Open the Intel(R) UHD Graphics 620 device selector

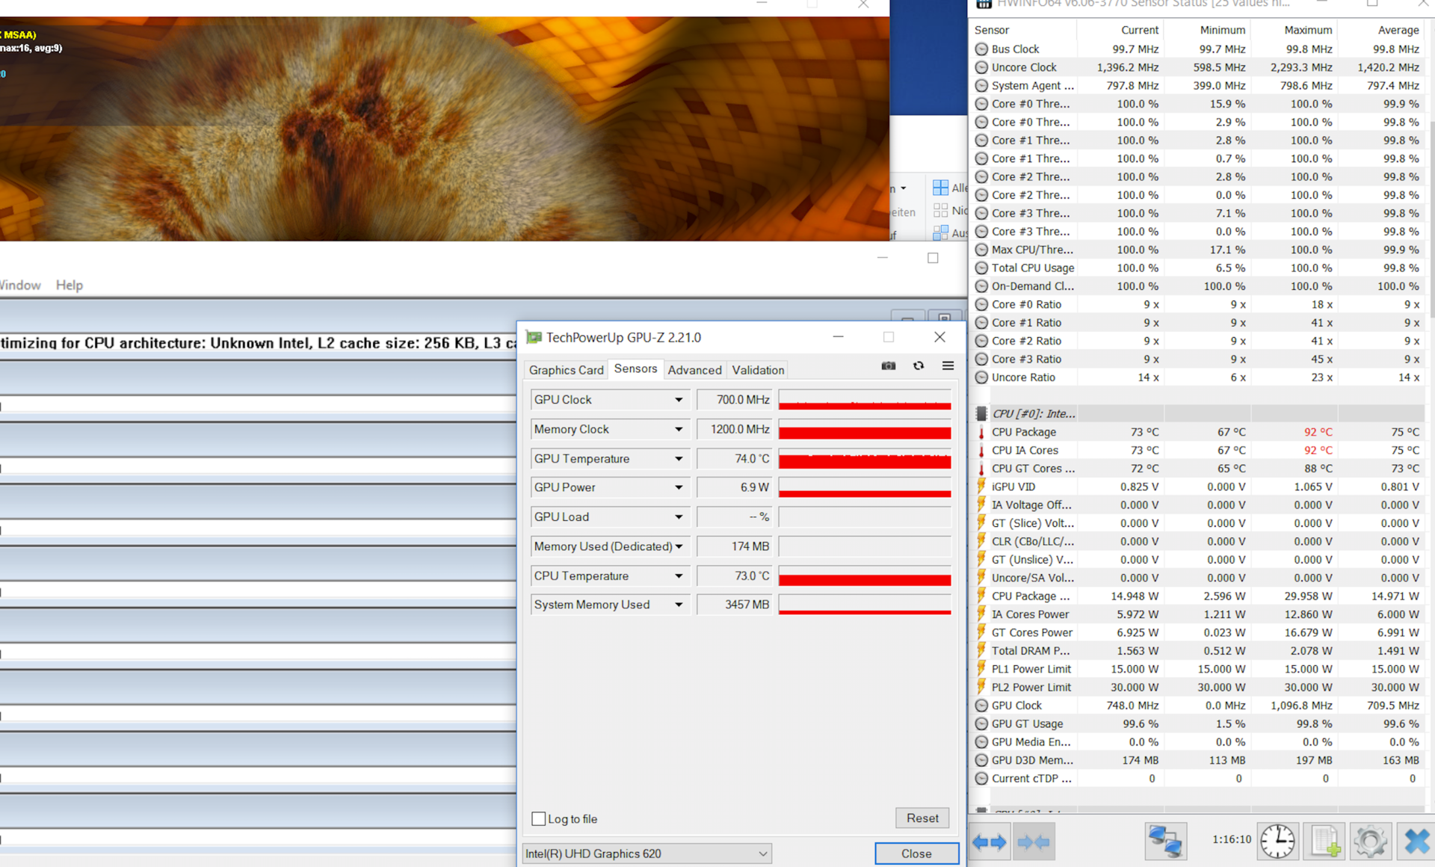pyautogui.click(x=646, y=854)
